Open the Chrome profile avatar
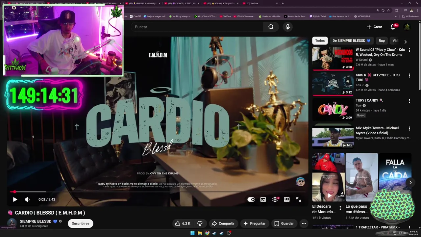421x237 pixels. (x=411, y=11)
